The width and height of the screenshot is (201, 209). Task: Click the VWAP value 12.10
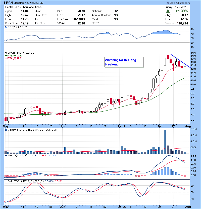tap(81, 23)
